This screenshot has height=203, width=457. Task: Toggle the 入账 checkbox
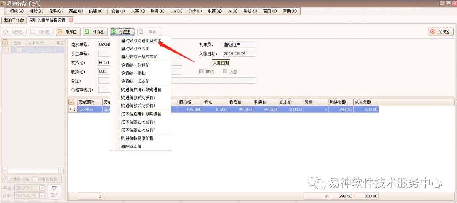[225, 72]
